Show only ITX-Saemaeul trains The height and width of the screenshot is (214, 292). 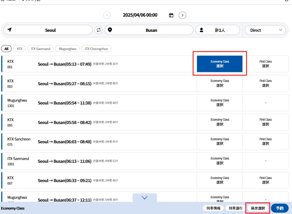pyautogui.click(x=41, y=49)
